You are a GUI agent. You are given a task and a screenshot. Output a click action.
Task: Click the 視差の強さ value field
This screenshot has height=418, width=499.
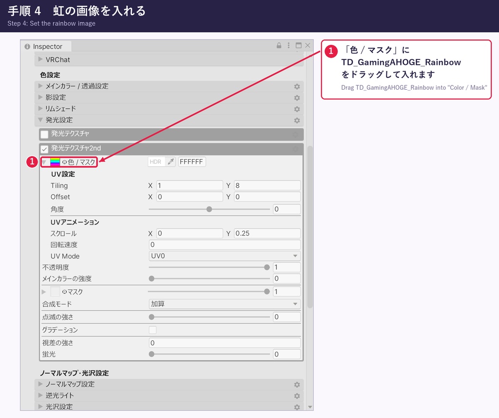(x=225, y=343)
